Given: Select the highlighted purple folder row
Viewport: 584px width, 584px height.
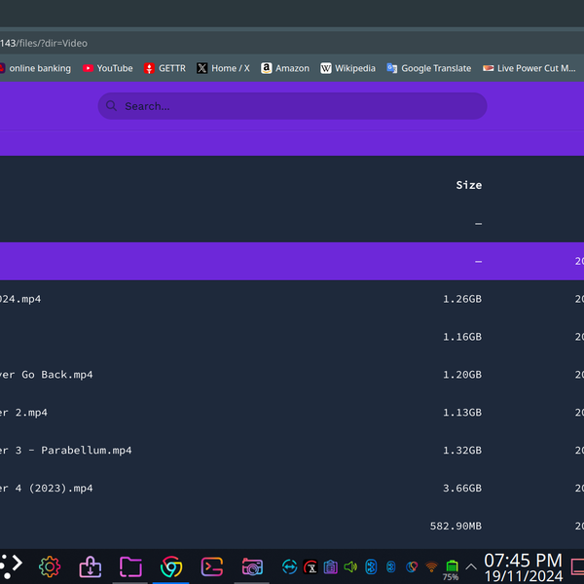Looking at the screenshot, I should (243, 261).
